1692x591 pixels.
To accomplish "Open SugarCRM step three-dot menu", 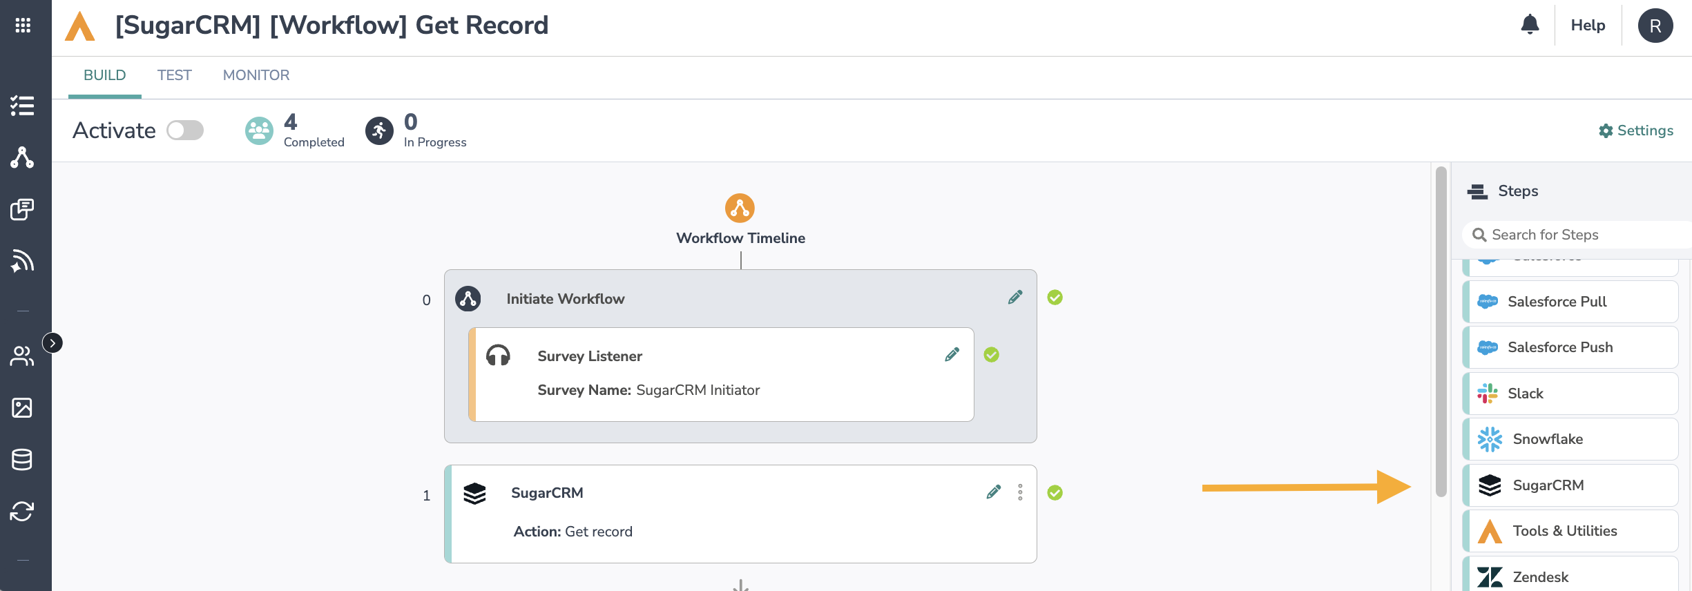I will pyautogui.click(x=1020, y=492).
